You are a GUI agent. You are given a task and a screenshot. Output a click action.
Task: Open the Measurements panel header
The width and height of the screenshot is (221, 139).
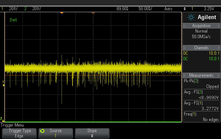click(x=201, y=75)
